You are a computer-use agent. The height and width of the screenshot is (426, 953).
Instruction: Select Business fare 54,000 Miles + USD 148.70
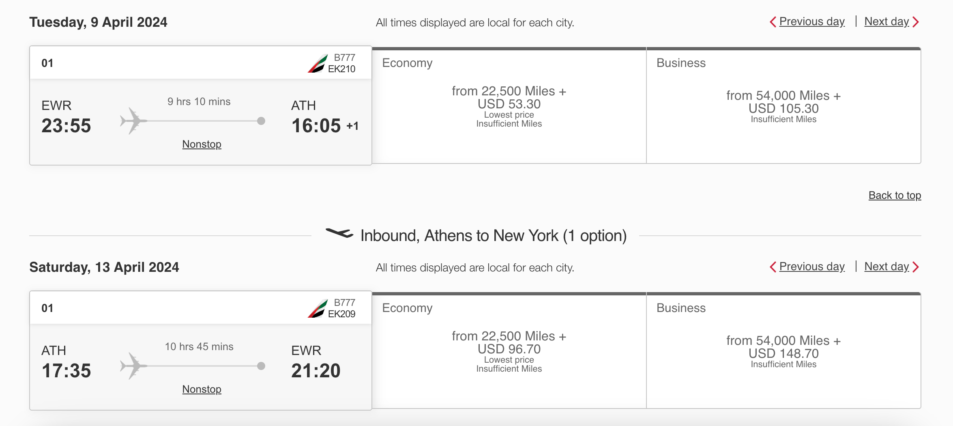[x=783, y=351]
